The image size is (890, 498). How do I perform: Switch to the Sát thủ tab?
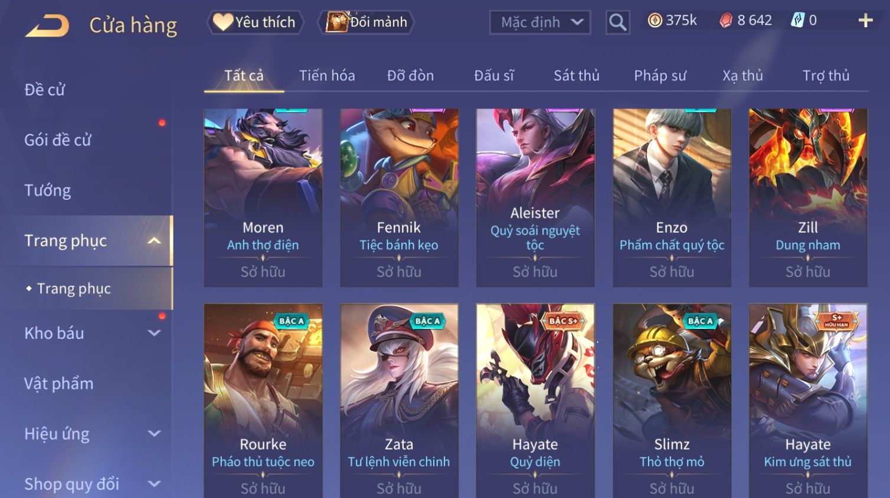click(576, 75)
